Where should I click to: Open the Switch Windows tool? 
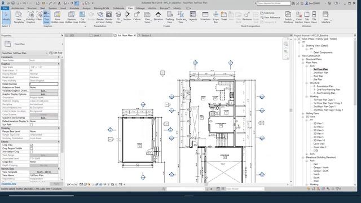(x=288, y=17)
